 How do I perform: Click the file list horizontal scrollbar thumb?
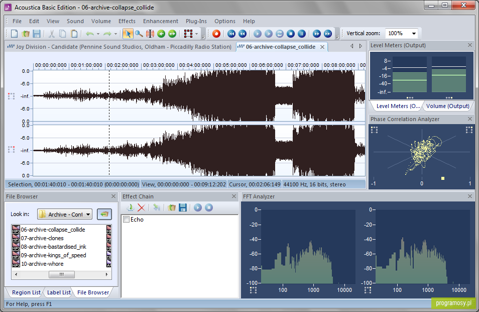[x=62, y=274]
